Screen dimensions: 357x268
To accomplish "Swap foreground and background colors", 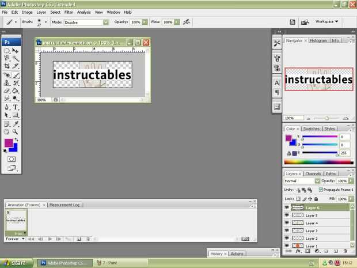I will tap(16, 139).
